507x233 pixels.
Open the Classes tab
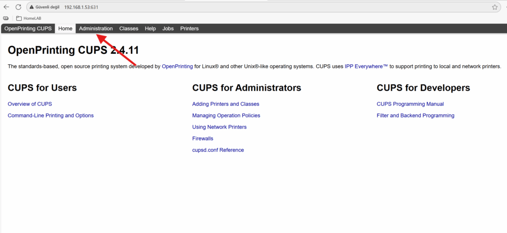[129, 29]
